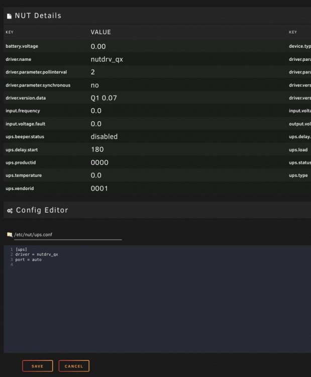Select the battery.voltage value 0.00
The width and height of the screenshot is (311, 377).
pyautogui.click(x=98, y=46)
